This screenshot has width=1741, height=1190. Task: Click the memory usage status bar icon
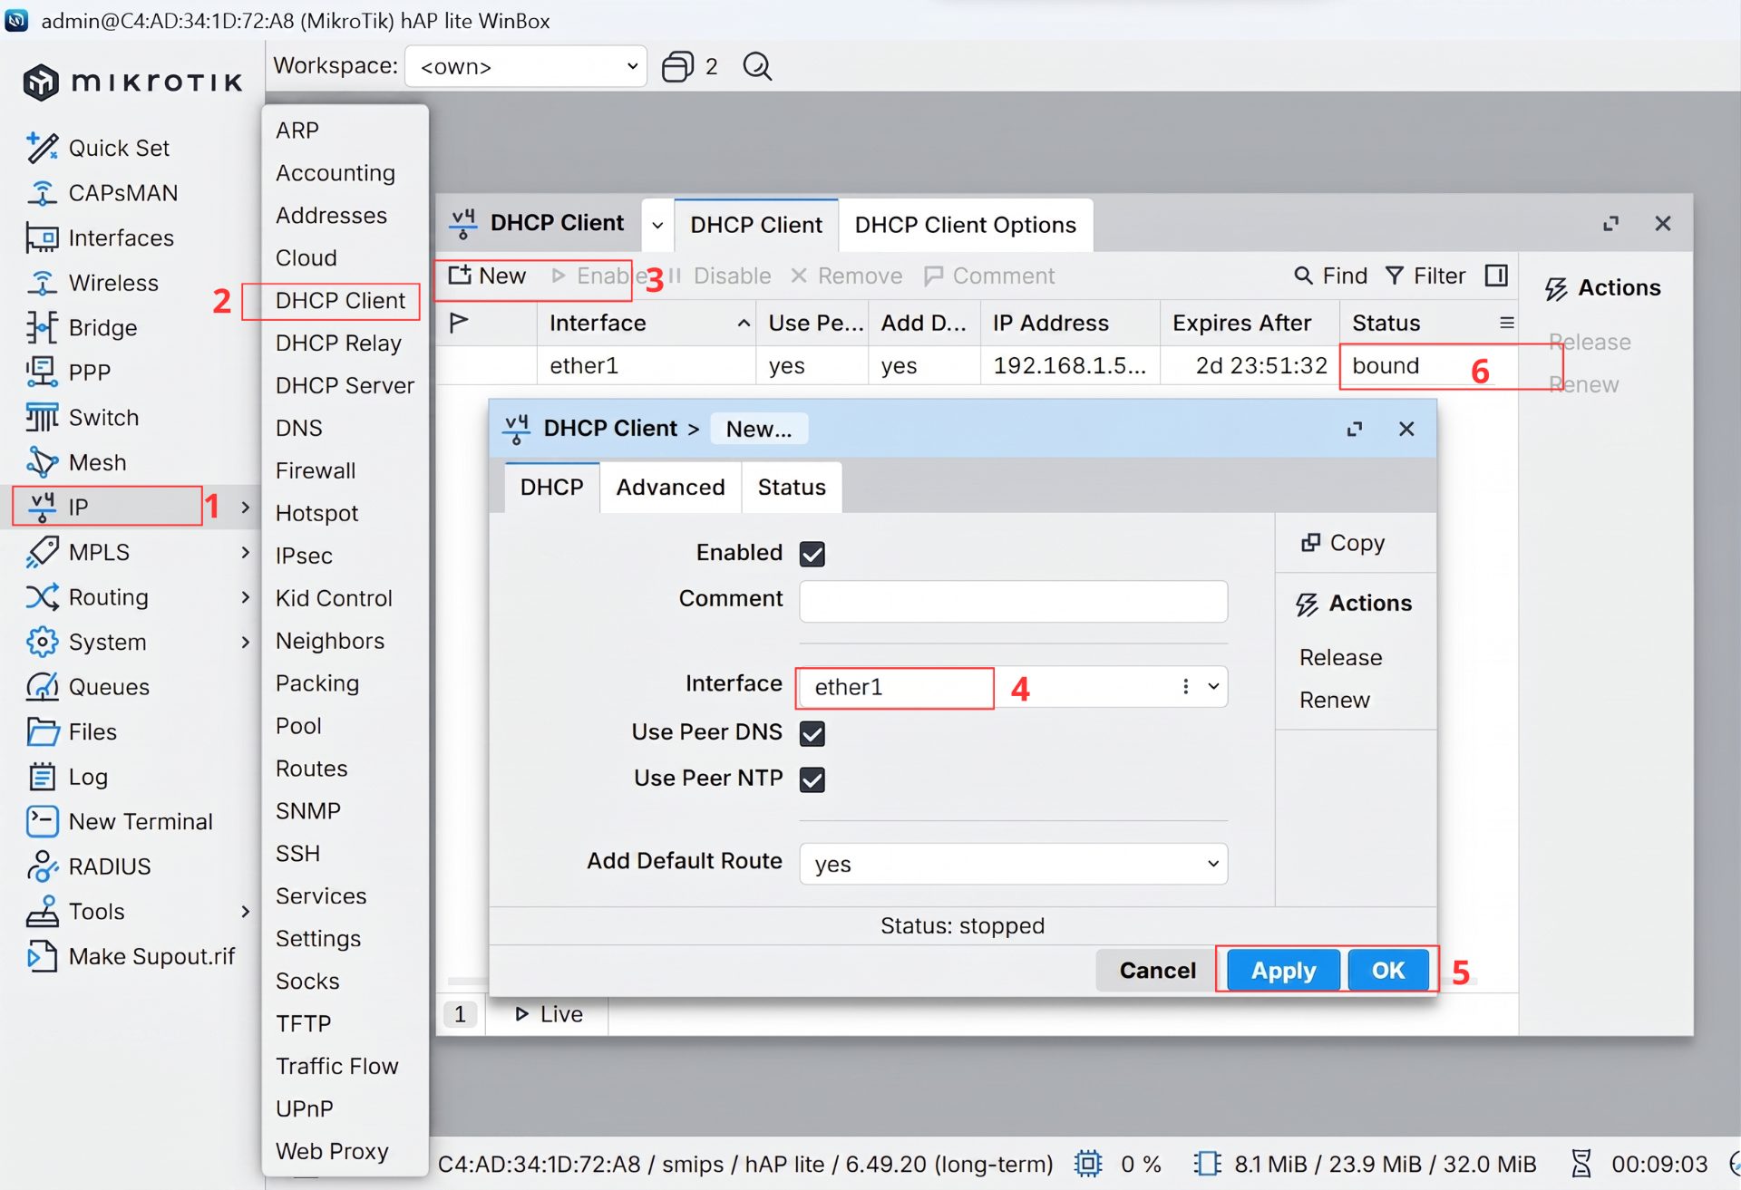1207,1164
